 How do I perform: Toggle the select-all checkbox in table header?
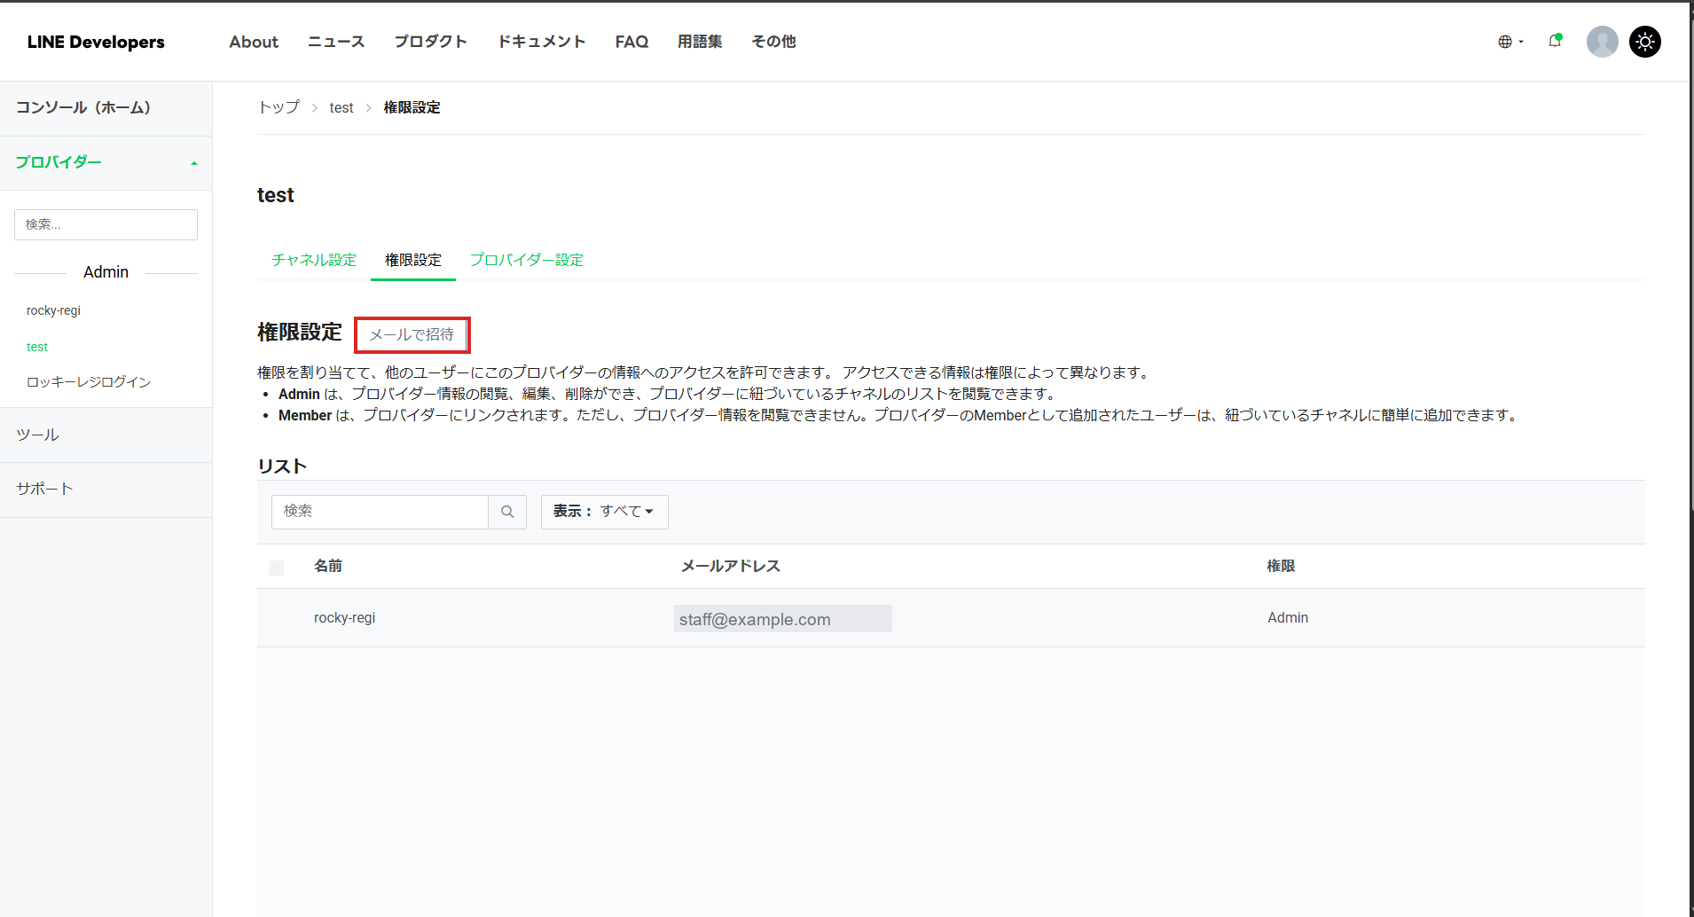point(277,568)
